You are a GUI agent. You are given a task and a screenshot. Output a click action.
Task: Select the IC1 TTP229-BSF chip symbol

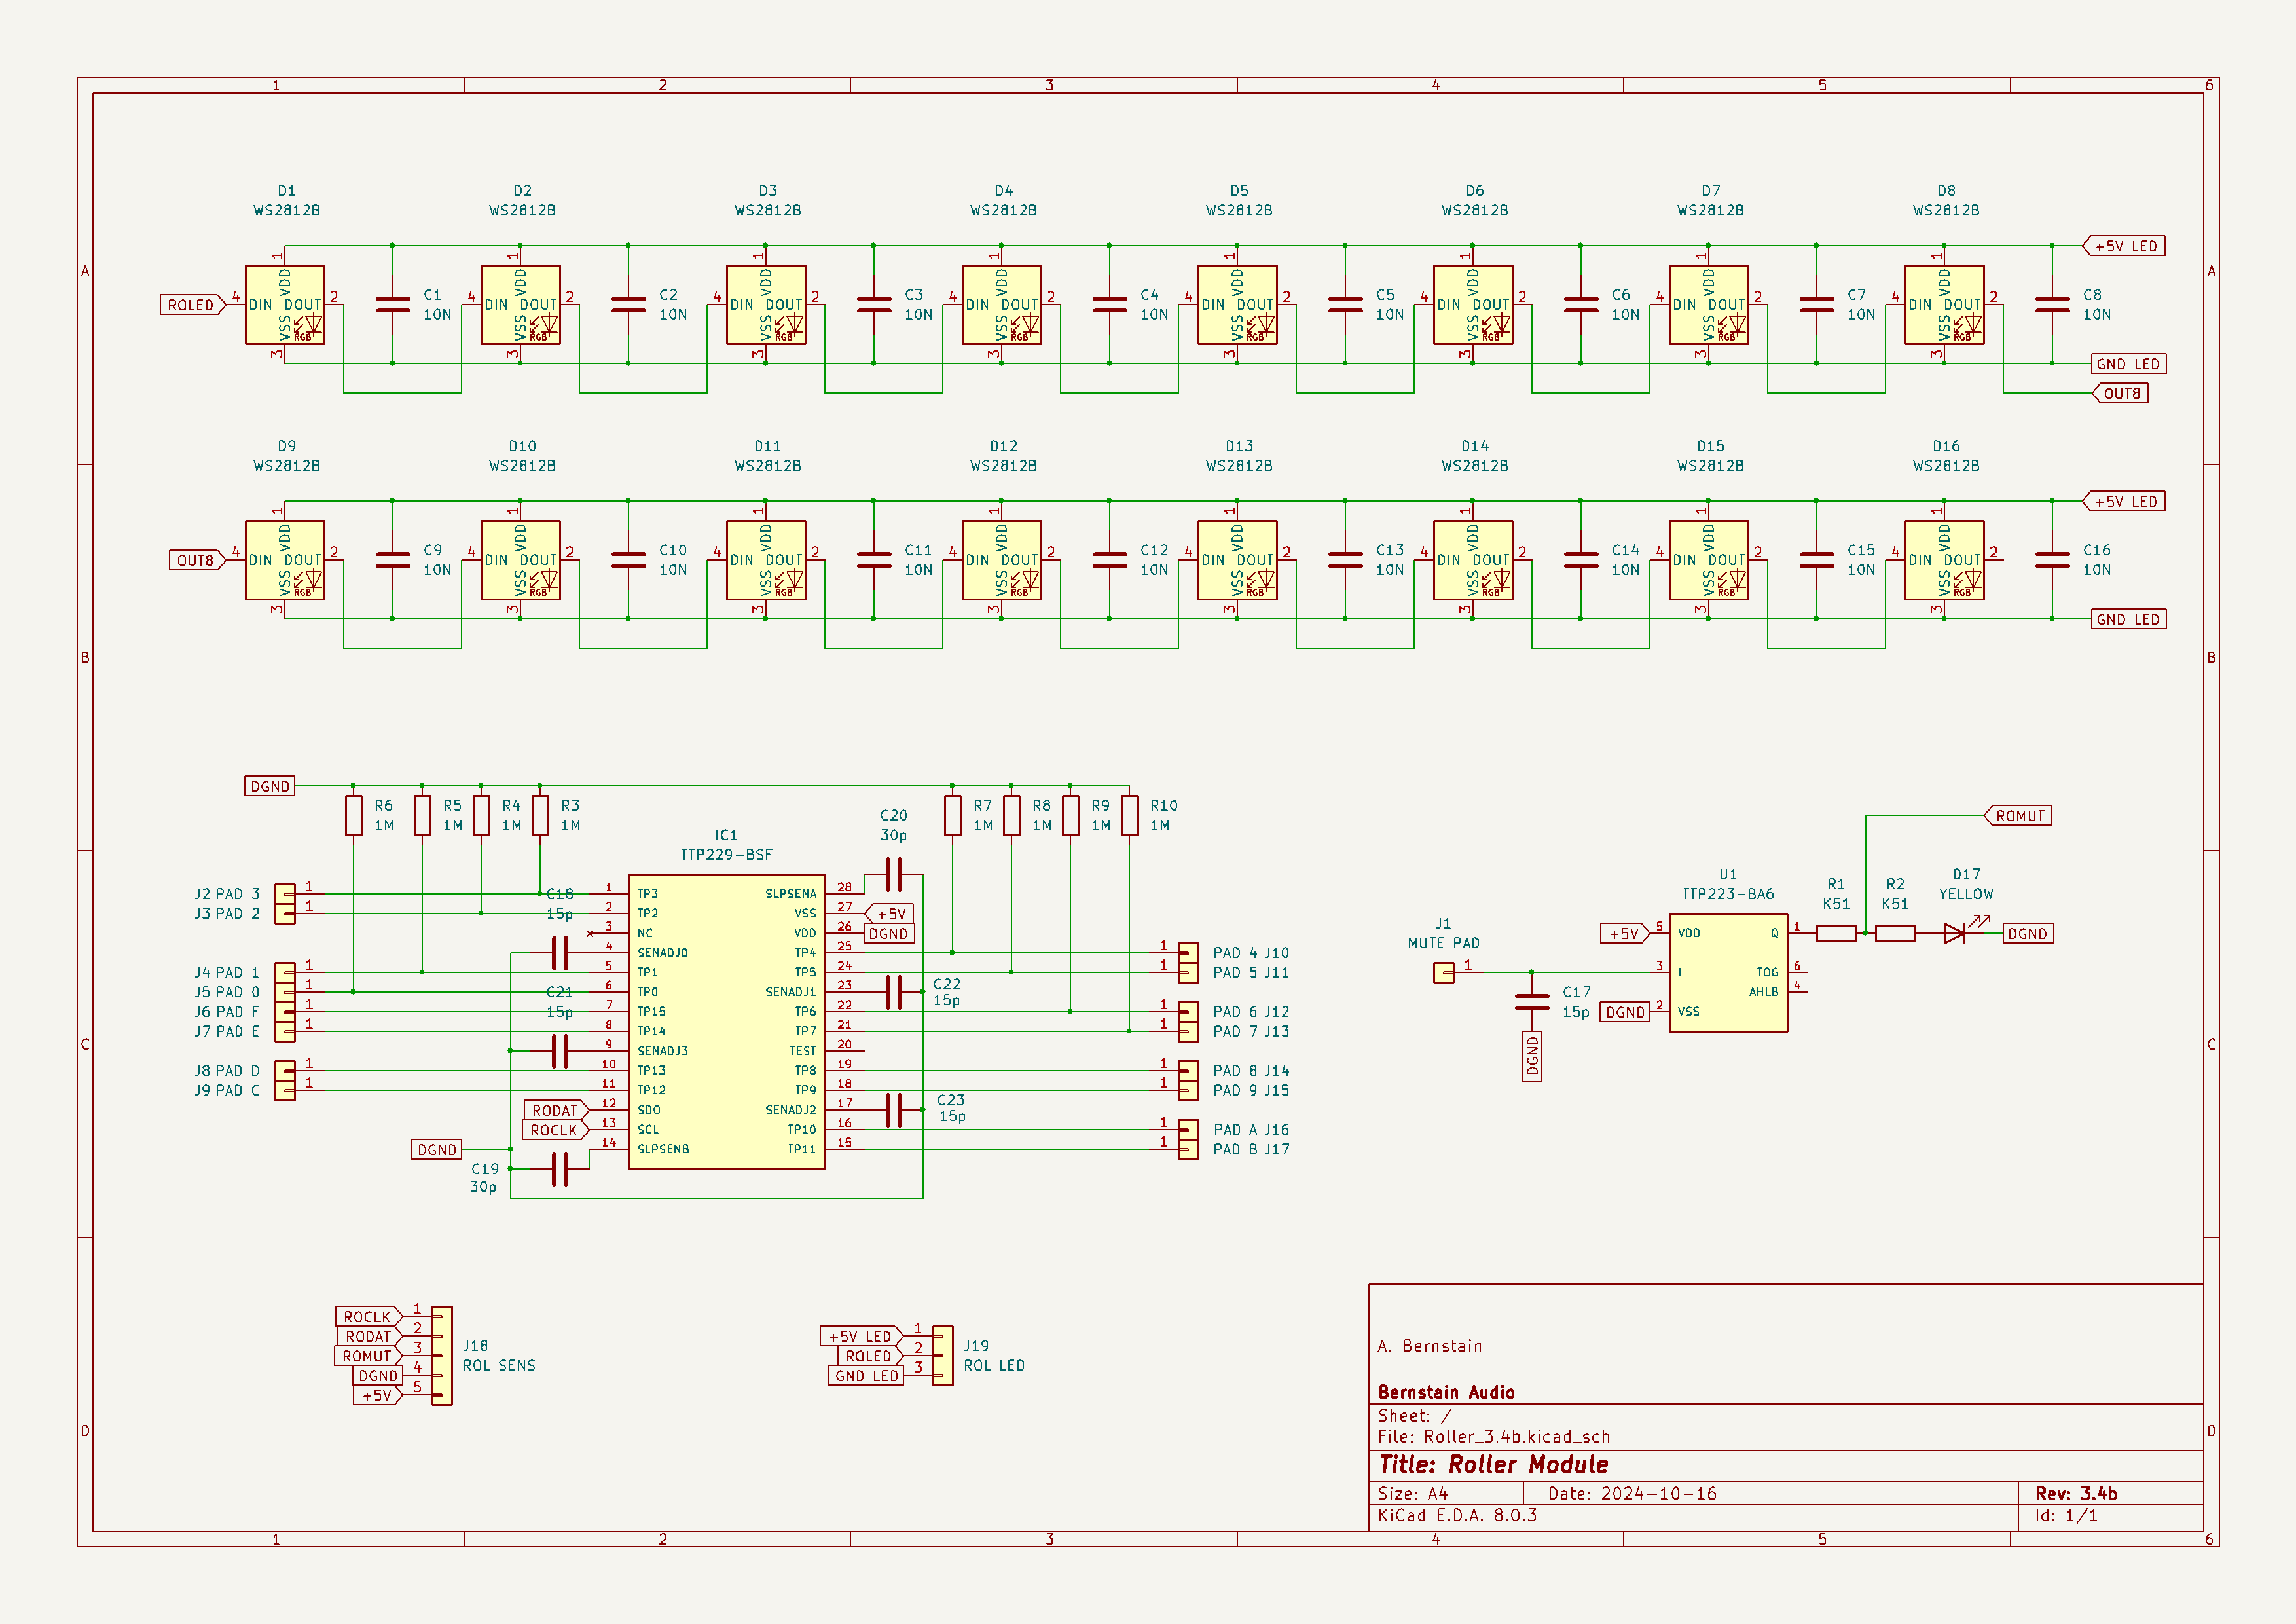click(x=726, y=1021)
